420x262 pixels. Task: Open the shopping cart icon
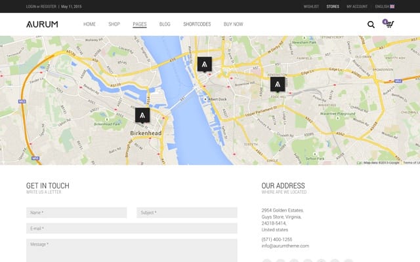(x=390, y=24)
